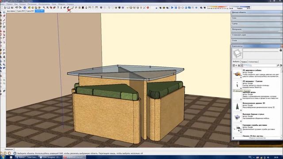Switch to Сцена №2 tab
This screenshot has width=283, height=159.
(x=21, y=11)
